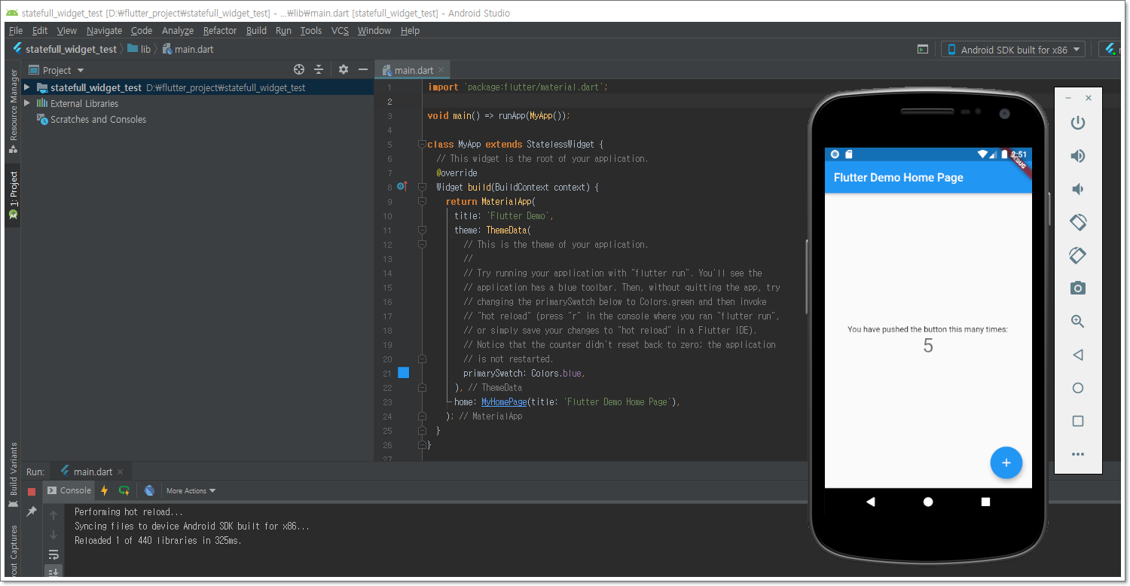Click emulator sidebar Overview square

coord(1078,421)
